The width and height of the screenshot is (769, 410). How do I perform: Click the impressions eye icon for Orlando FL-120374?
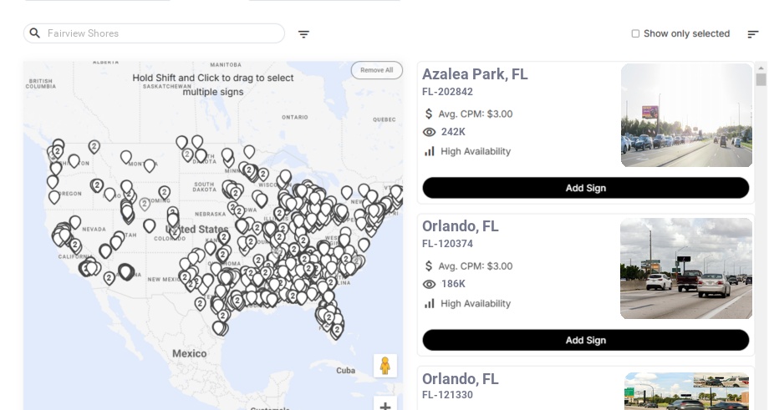(430, 284)
